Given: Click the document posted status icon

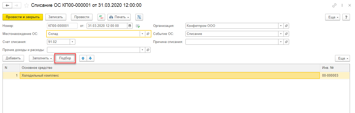Looking at the screenshot, I should [x=138, y=26].
